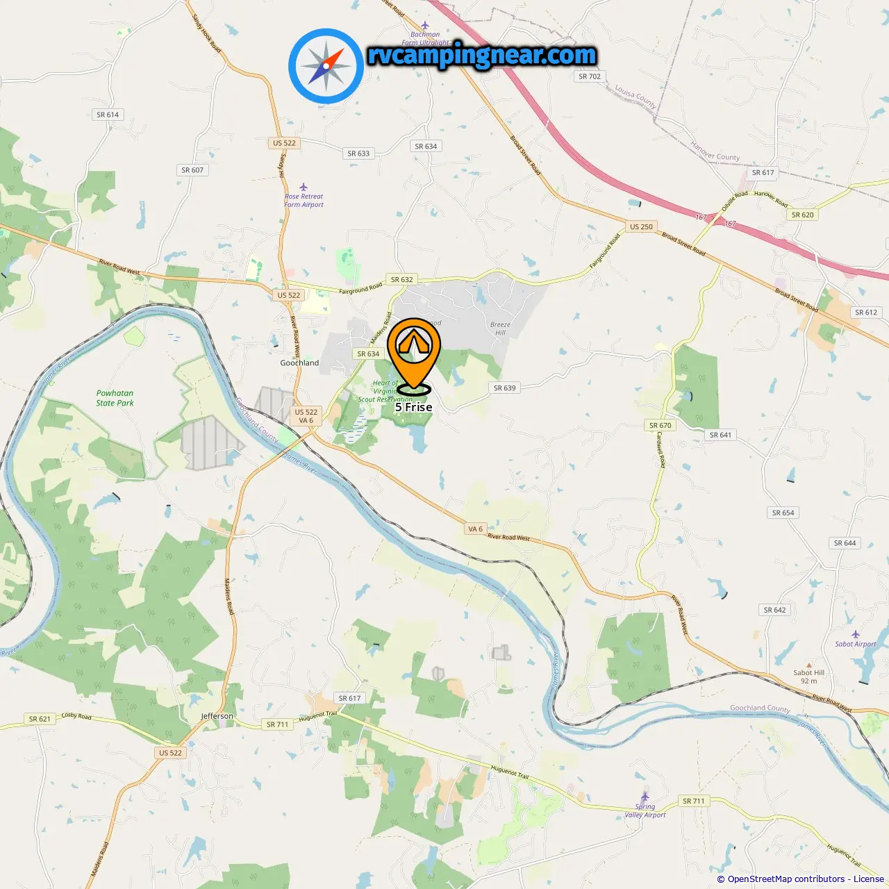Image resolution: width=889 pixels, height=889 pixels.
Task: Click the Rose Retreat Farm Airport plane icon
Action: [x=304, y=187]
